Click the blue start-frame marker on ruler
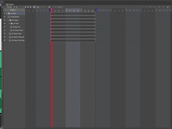The width and height of the screenshot is (172, 129). pos(50,10)
